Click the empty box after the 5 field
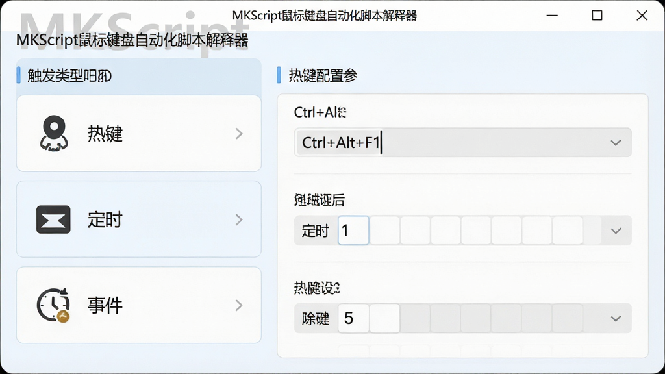 [384, 318]
